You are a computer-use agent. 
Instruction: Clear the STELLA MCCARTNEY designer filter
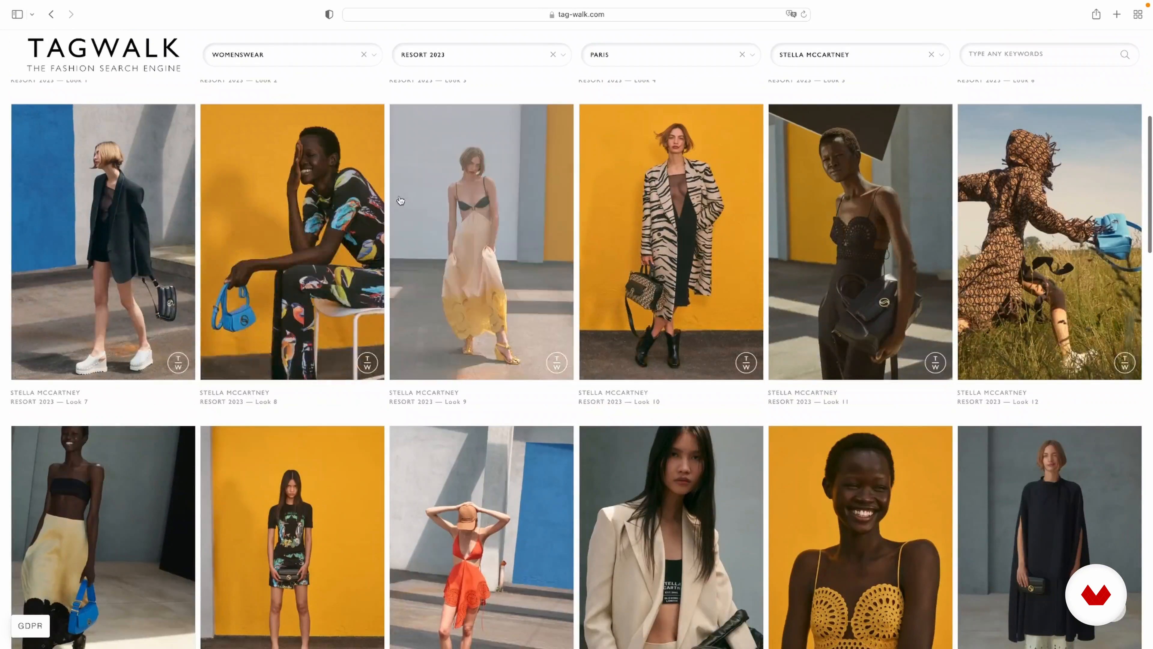[x=931, y=54]
